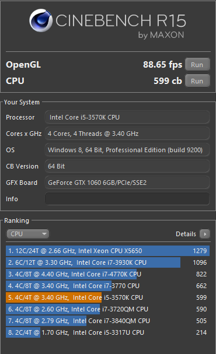Click into the Info text field
The image size is (216, 354).
[x=127, y=199]
